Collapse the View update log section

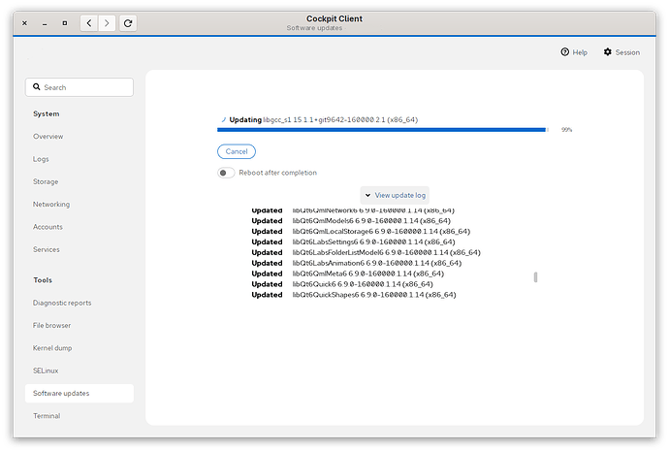coord(395,195)
